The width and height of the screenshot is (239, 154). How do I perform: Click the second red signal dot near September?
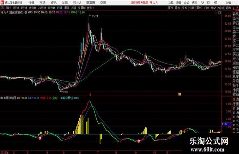coord(139,141)
